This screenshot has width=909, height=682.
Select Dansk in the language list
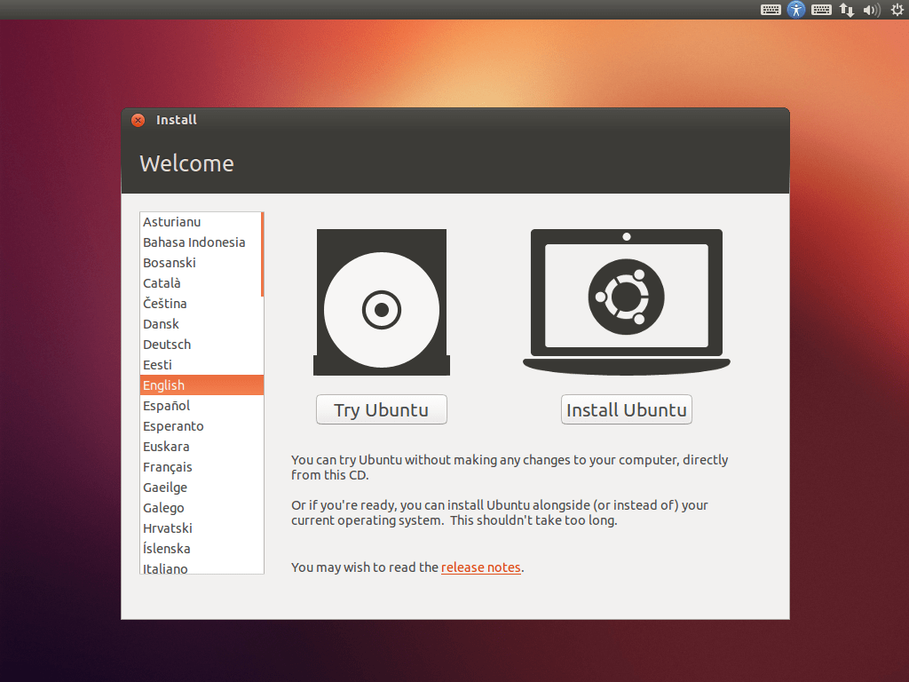click(x=186, y=323)
